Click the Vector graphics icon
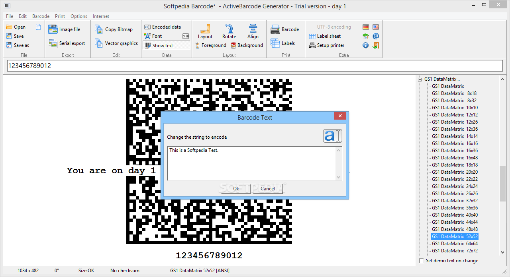 point(98,43)
